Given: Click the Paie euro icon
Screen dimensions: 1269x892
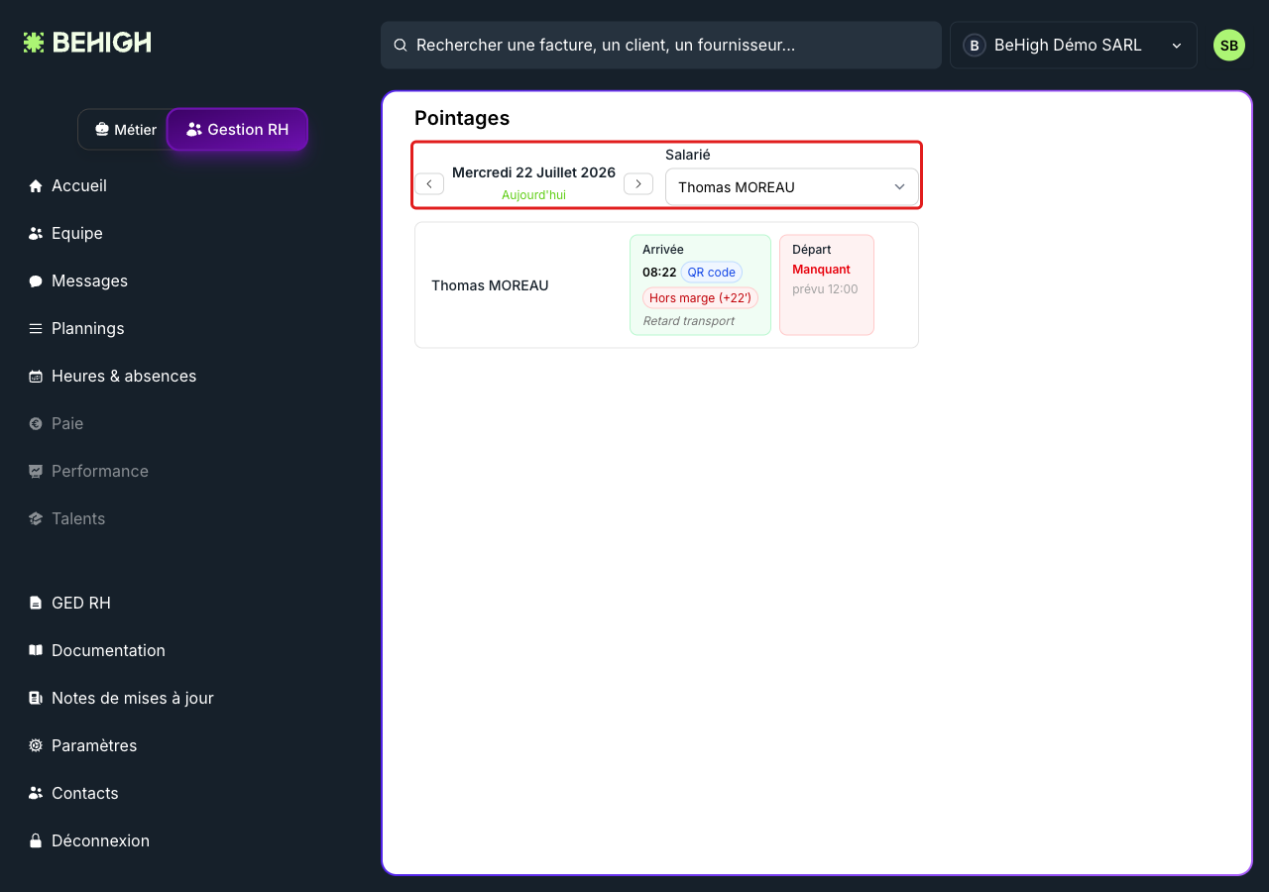Looking at the screenshot, I should pyautogui.click(x=36, y=424).
